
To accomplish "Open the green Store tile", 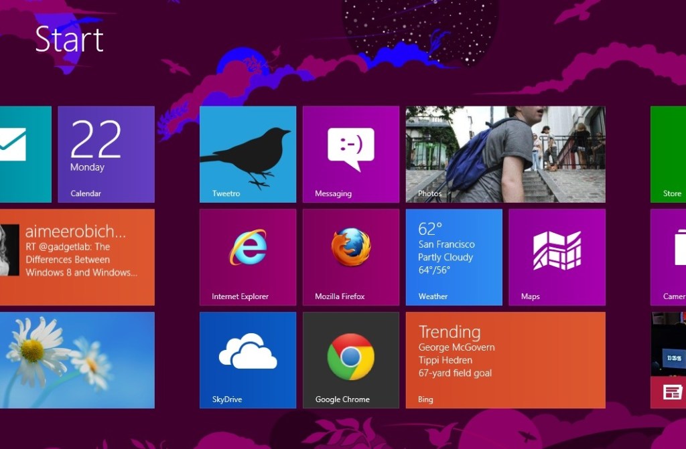I will pos(668,155).
